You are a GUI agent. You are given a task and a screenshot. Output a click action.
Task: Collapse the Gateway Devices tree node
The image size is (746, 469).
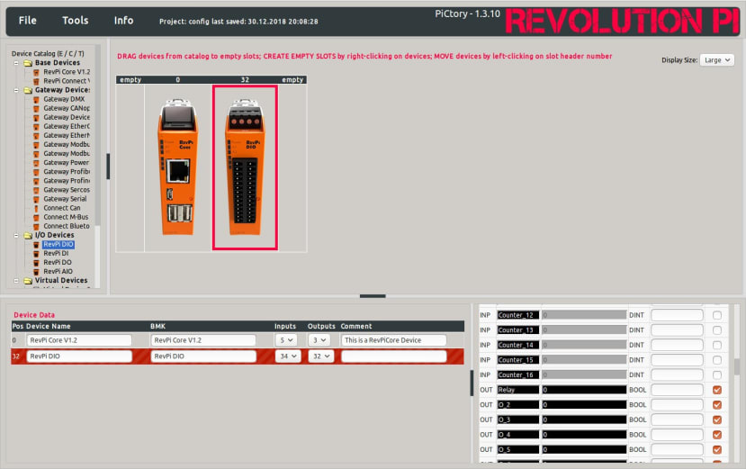click(x=16, y=90)
